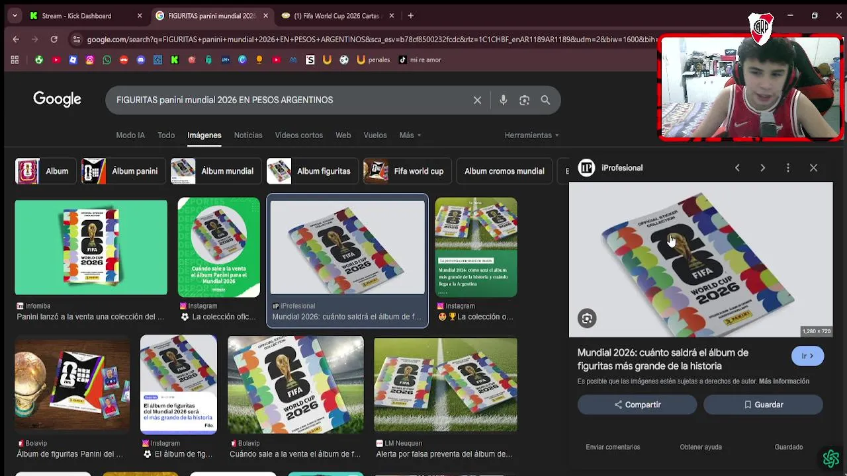Search by image with camera icon

pos(524,100)
